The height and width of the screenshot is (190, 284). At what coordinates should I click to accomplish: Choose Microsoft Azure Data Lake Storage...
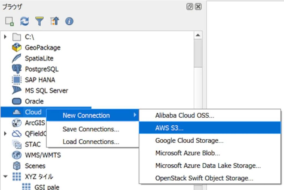coord(210,166)
